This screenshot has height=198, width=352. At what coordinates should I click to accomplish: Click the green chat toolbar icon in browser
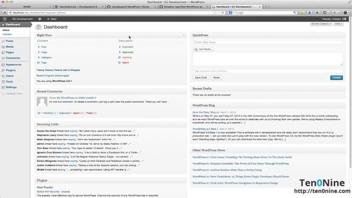tap(302, 13)
